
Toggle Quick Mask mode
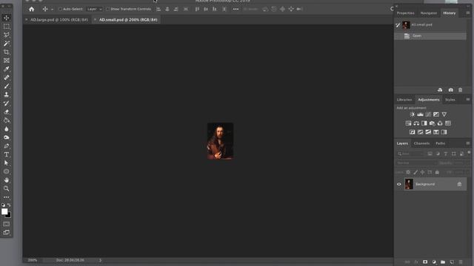[x=7, y=224]
